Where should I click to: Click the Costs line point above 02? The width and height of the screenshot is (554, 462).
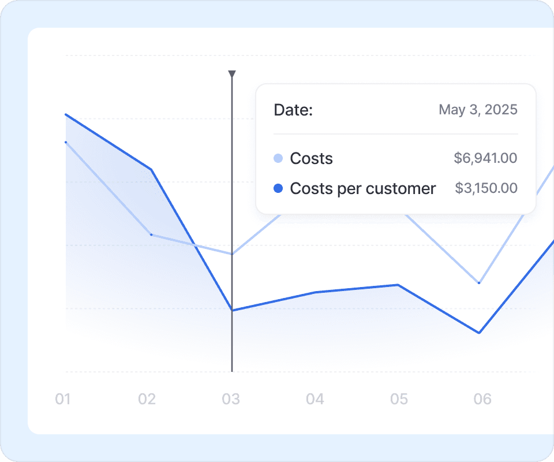(151, 234)
